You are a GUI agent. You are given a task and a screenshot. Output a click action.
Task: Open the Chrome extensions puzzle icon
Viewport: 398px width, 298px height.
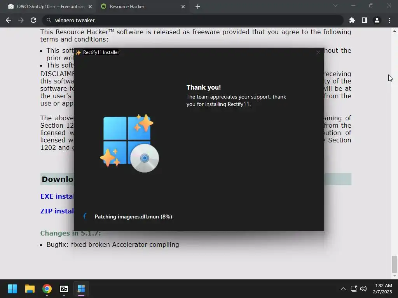(x=352, y=20)
